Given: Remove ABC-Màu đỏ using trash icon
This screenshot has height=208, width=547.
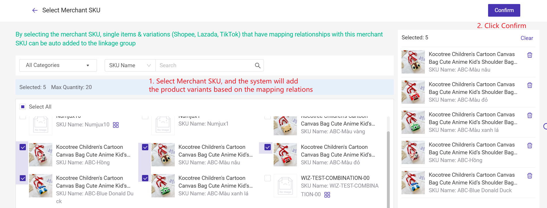Looking at the screenshot, I should (529, 85).
